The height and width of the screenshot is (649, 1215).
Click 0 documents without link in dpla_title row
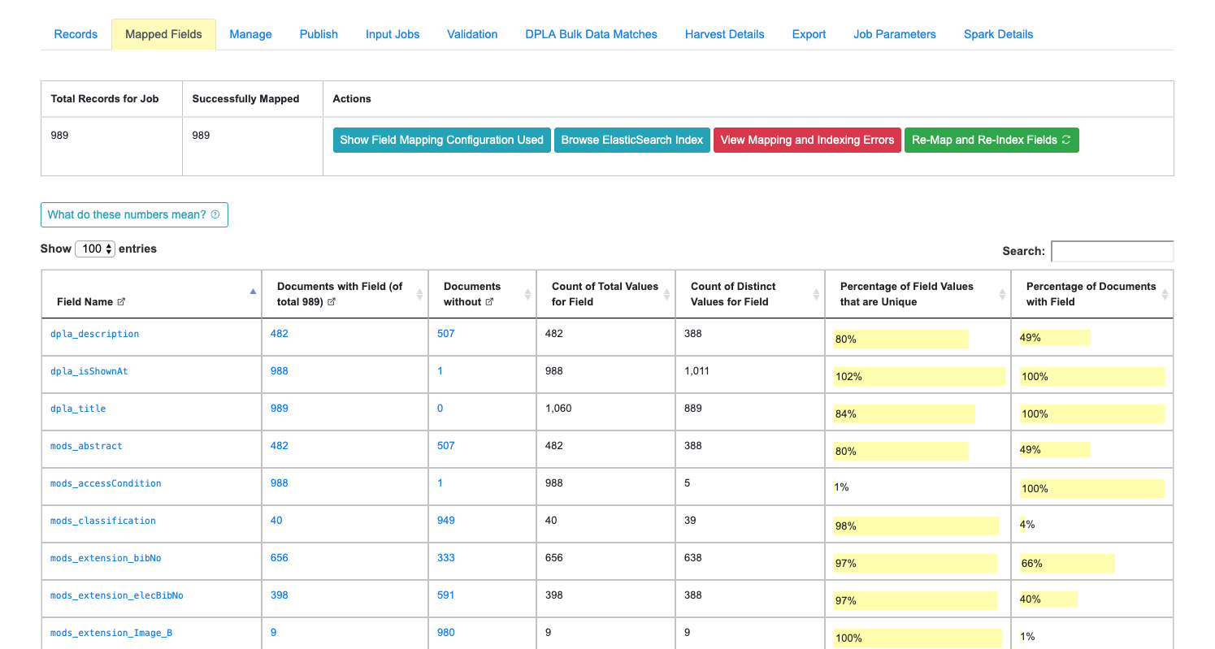440,408
